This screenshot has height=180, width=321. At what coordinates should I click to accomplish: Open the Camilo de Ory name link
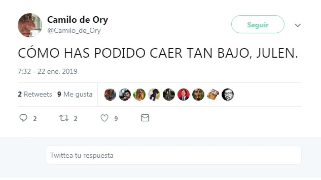coord(77,20)
